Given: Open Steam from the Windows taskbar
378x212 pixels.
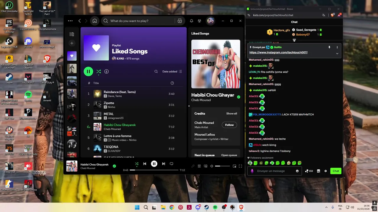Looking at the screenshot, I should pos(206,208).
